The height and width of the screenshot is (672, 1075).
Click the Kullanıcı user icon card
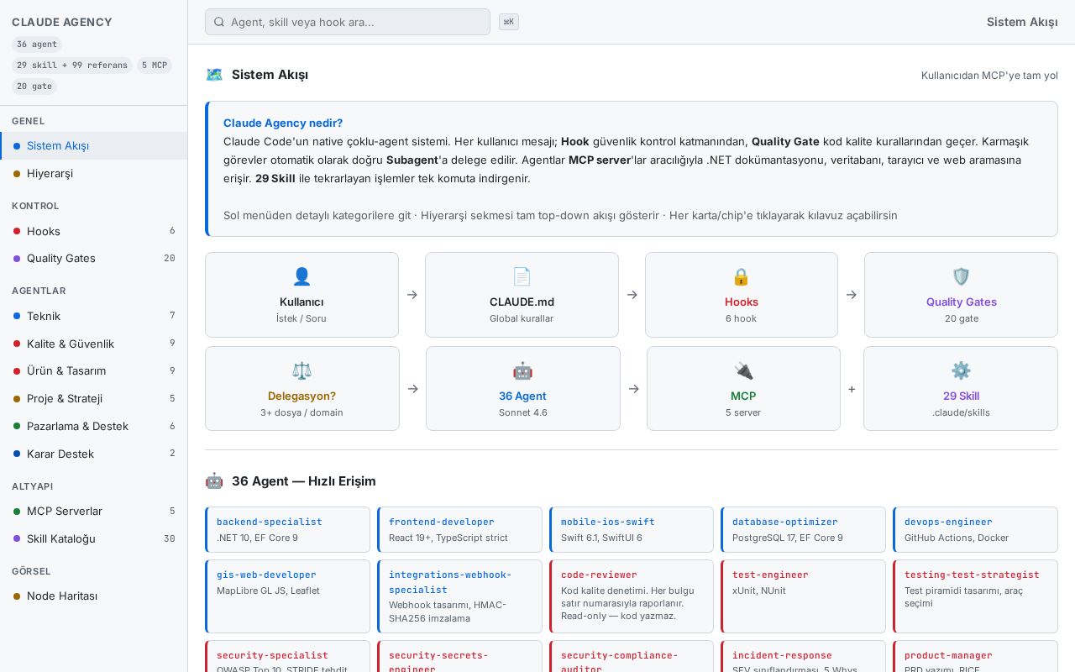[x=302, y=295]
